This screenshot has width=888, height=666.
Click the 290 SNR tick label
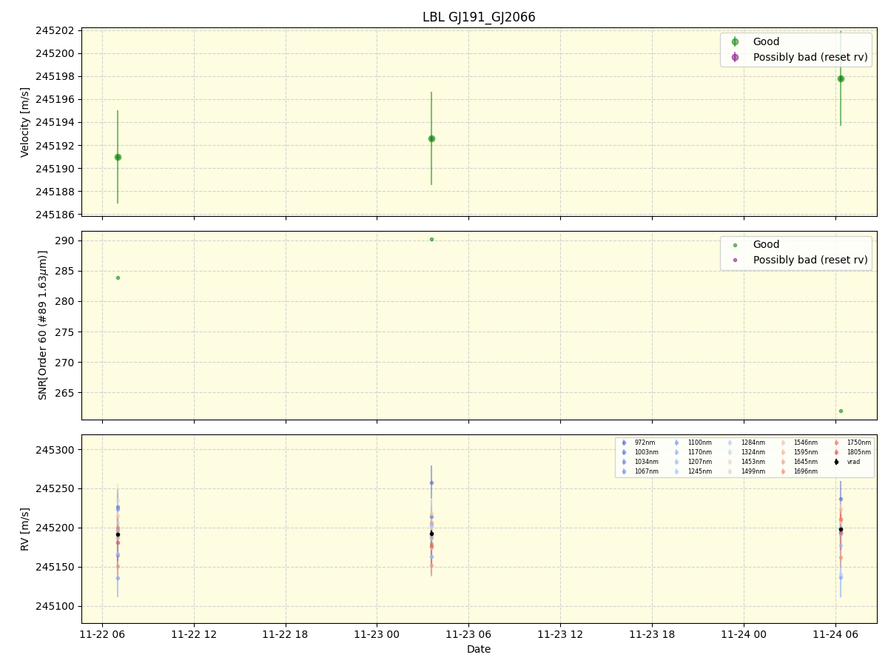pyautogui.click(x=66, y=240)
